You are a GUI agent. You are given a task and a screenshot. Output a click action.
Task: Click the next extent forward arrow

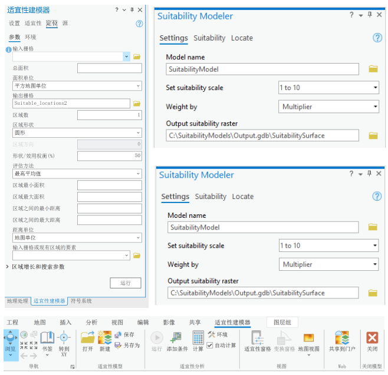tap(34, 356)
